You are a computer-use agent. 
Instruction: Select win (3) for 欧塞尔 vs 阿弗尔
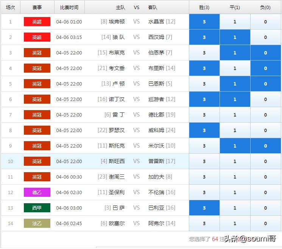(204, 224)
